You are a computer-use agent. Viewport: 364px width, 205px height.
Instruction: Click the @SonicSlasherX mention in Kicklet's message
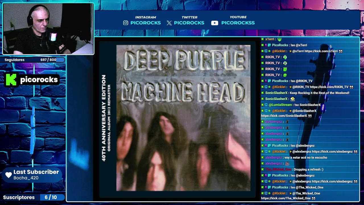click(x=305, y=111)
